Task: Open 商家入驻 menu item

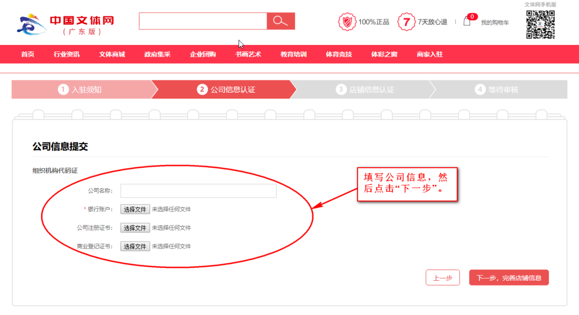Action: [430, 54]
